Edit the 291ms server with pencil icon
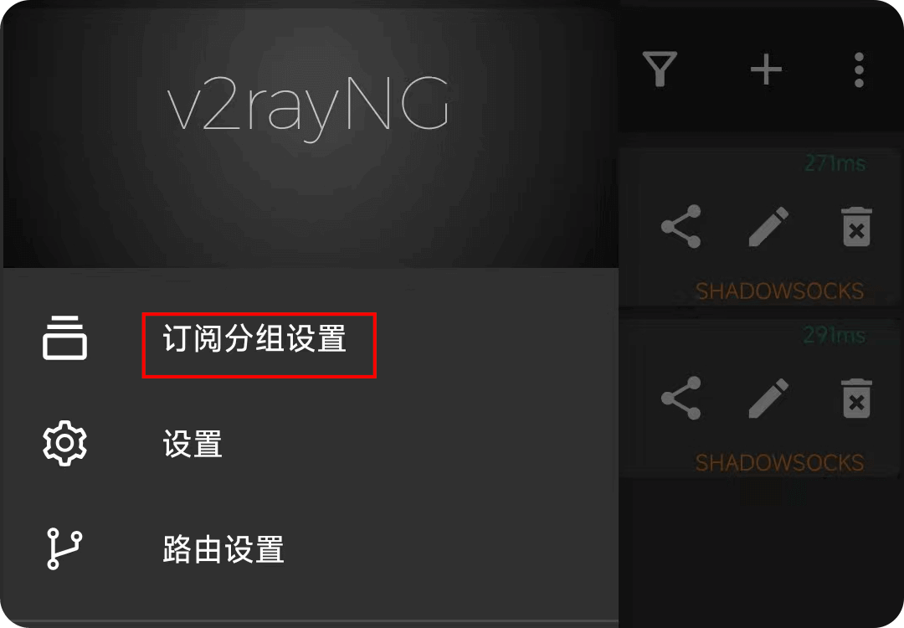Screen dimensions: 904x628 (x=768, y=398)
